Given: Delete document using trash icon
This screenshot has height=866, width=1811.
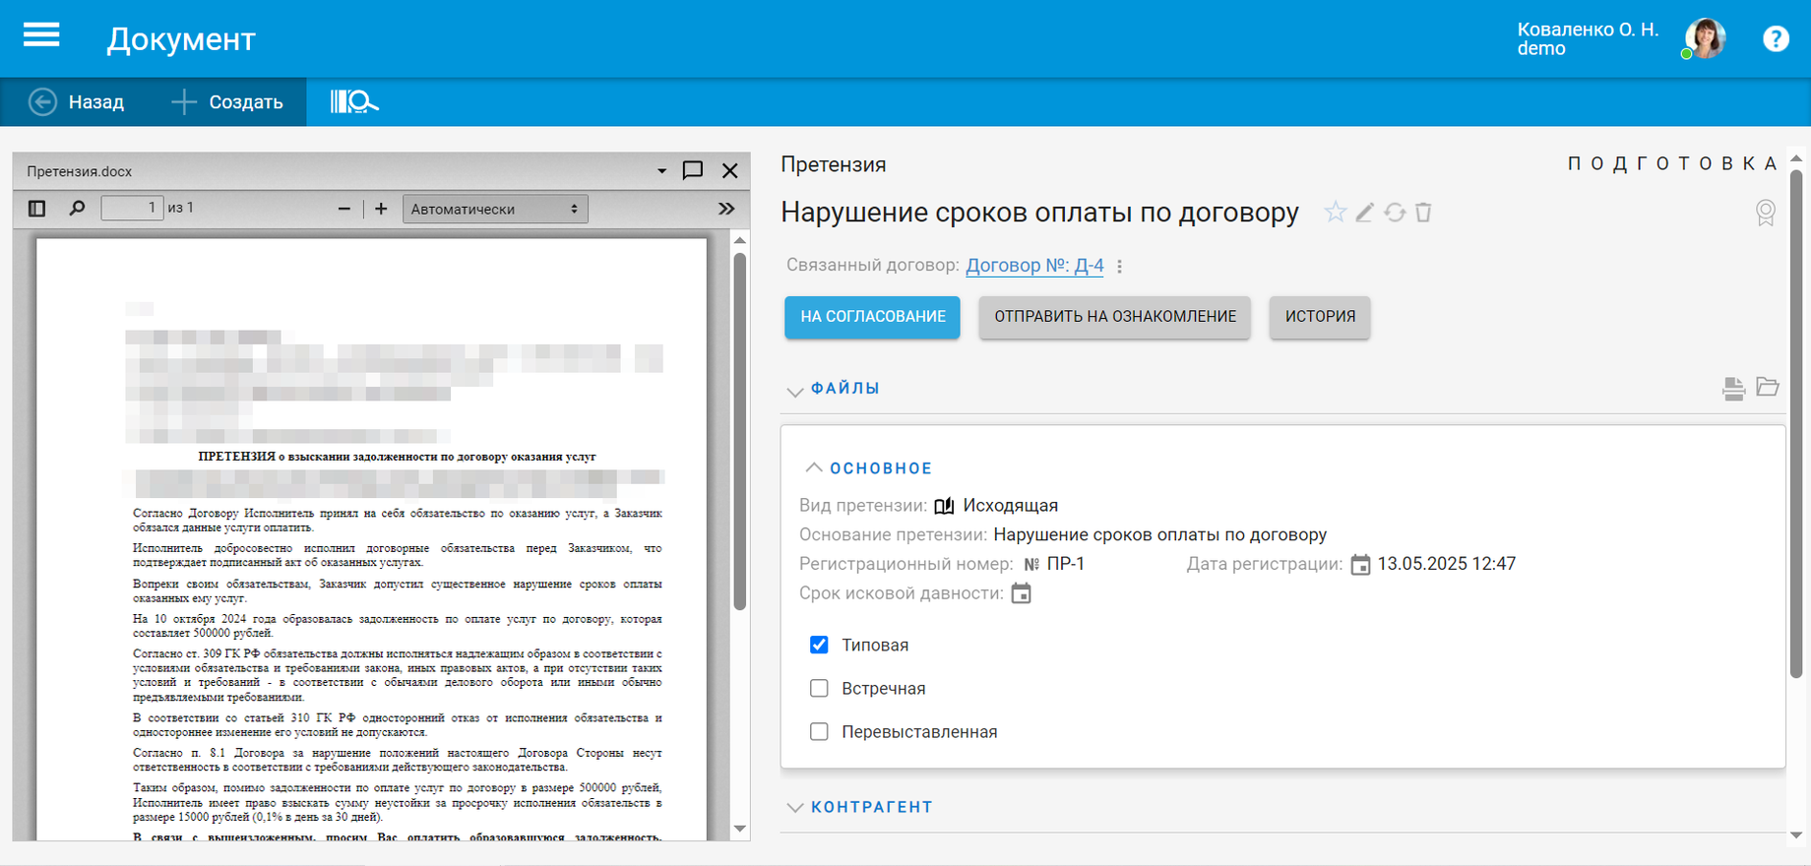Looking at the screenshot, I should pyautogui.click(x=1423, y=213).
